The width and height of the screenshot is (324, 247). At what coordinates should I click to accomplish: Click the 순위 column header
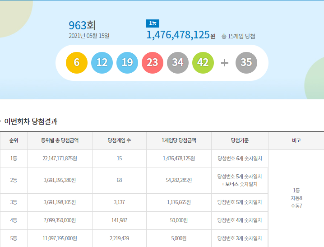[x=14, y=140]
